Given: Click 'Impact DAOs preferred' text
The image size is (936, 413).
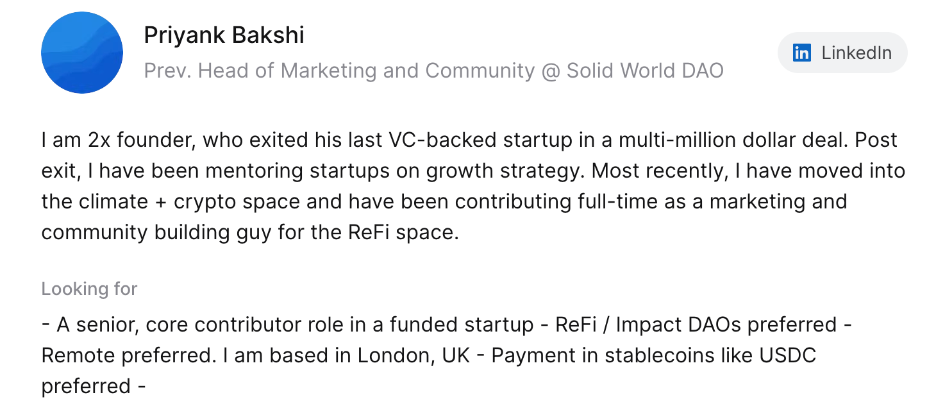Looking at the screenshot, I should [726, 325].
